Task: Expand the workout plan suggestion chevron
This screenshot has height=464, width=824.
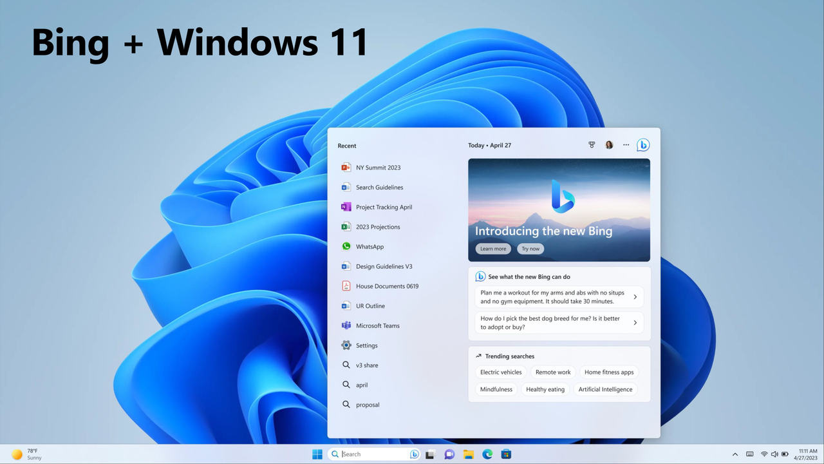Action: [x=635, y=296]
